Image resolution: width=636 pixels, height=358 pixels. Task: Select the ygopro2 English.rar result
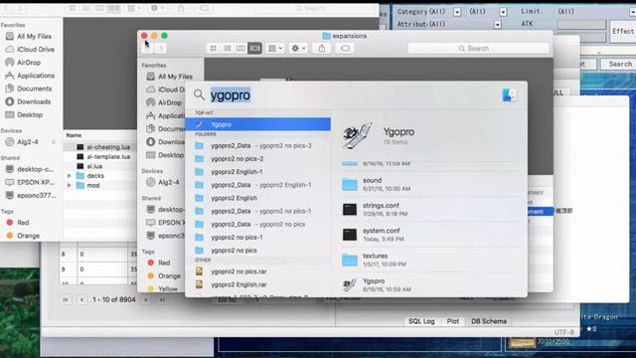257,284
